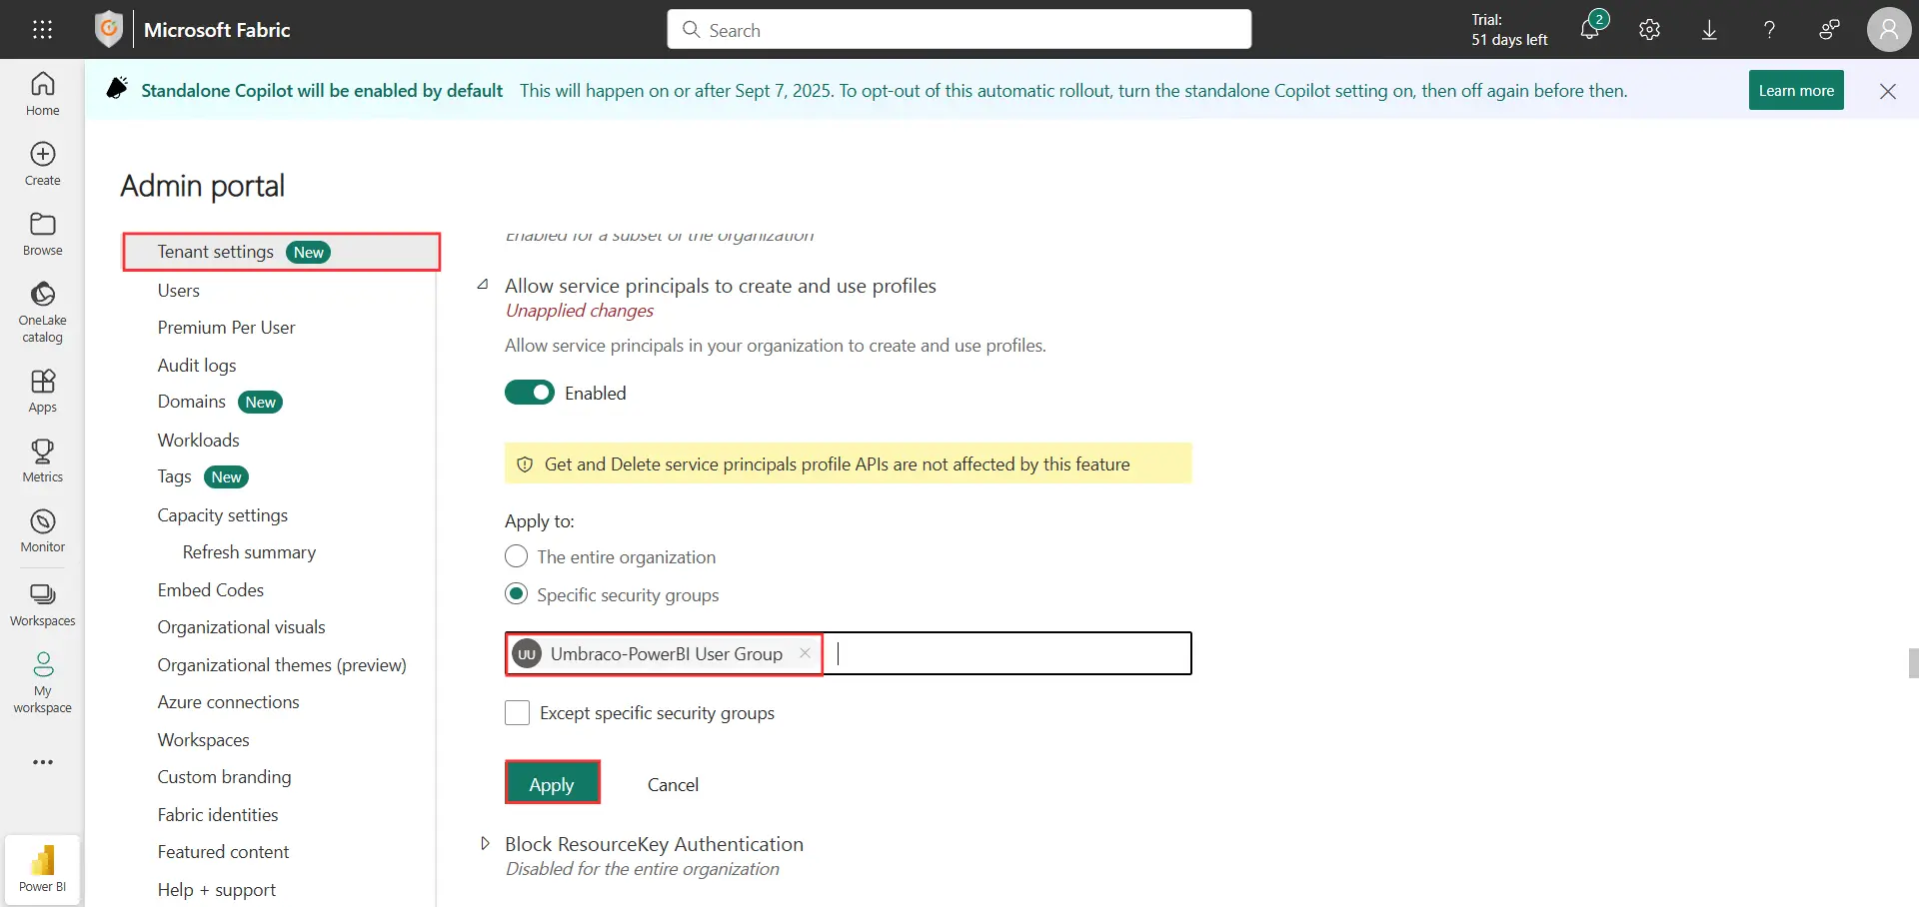
Task: Select Audit logs in admin menu
Action: click(197, 366)
